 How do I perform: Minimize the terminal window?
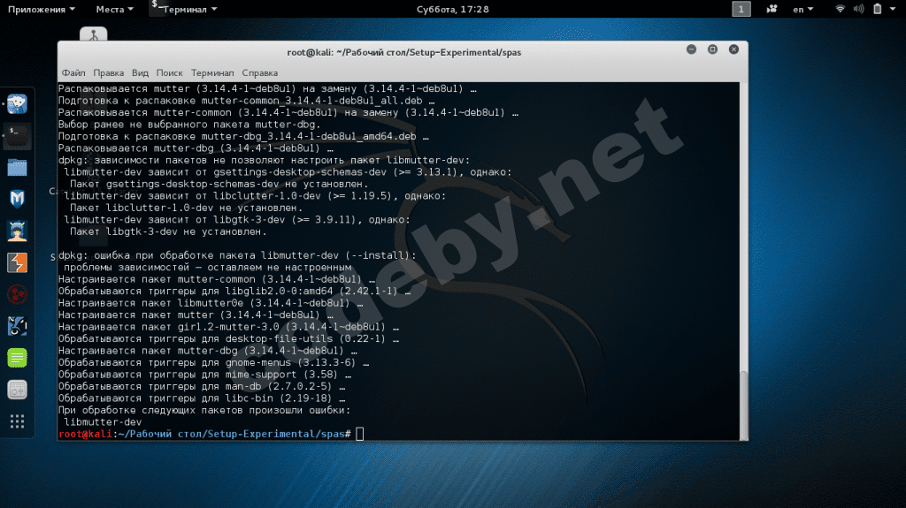(691, 49)
